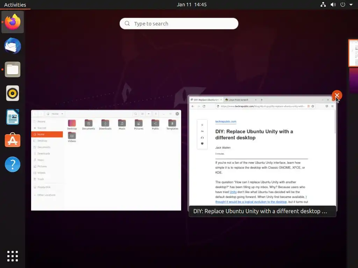Viewport: 358px width, 268px height.
Task: Open the Unity hyperlink in article
Action: tap(233, 192)
